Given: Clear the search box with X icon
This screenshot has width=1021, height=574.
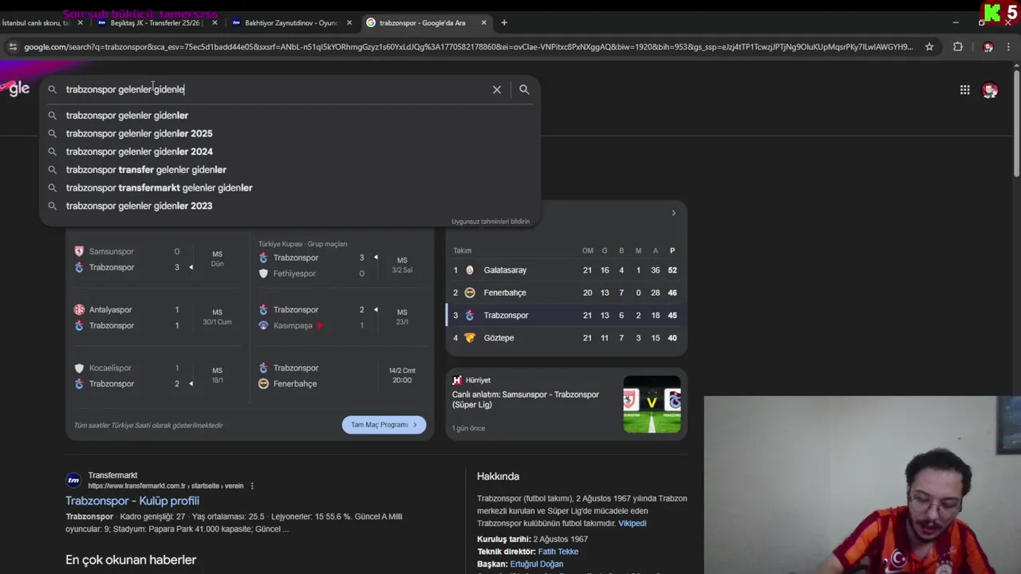Looking at the screenshot, I should pyautogui.click(x=496, y=89).
